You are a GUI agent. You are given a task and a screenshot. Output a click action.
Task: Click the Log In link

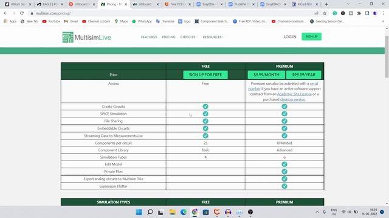coord(290,36)
